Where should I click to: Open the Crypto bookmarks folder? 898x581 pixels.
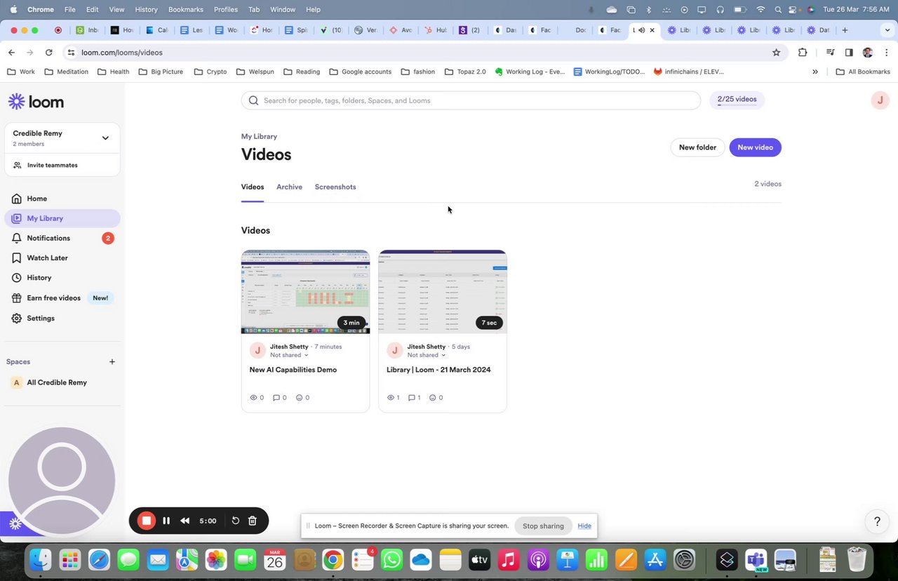pos(210,72)
